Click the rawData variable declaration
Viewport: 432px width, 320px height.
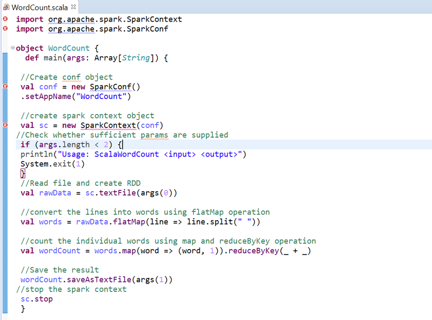55,193
